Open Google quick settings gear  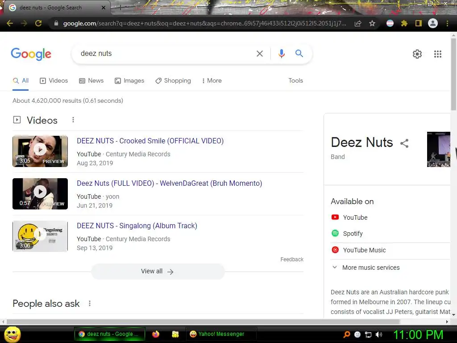[x=417, y=54]
